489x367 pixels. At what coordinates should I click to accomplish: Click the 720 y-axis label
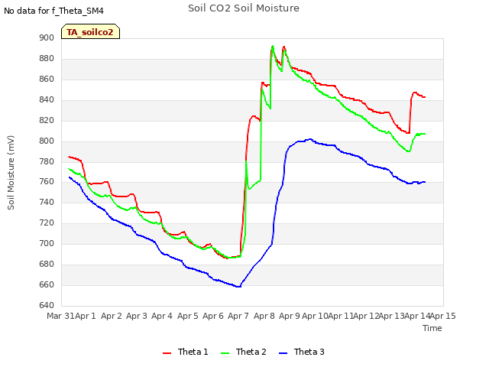point(47,222)
